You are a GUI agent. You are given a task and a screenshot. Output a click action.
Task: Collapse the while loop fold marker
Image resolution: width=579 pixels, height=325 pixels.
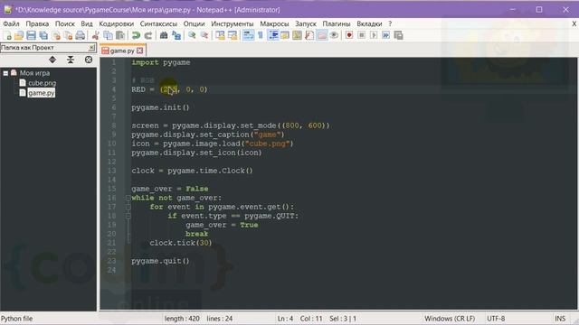click(x=128, y=198)
